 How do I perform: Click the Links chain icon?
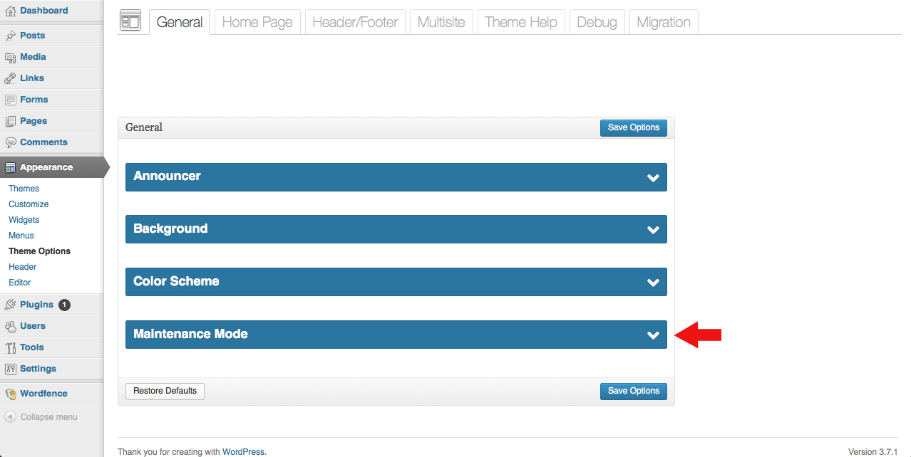point(10,78)
